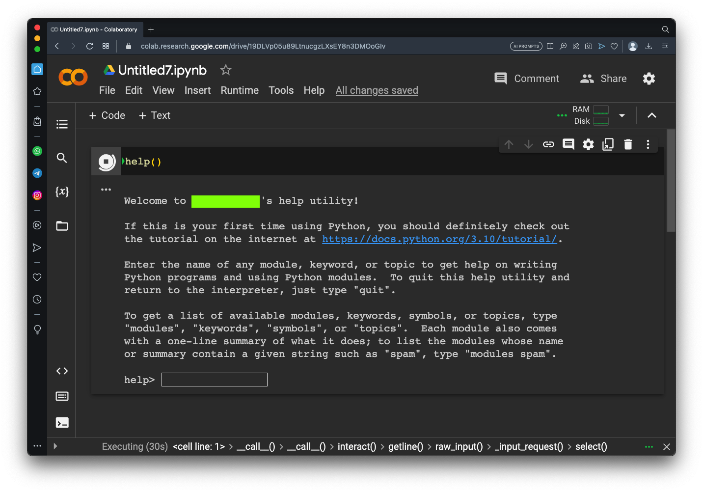Open more cell actions menu
The height and width of the screenshot is (492, 703).
pos(648,144)
